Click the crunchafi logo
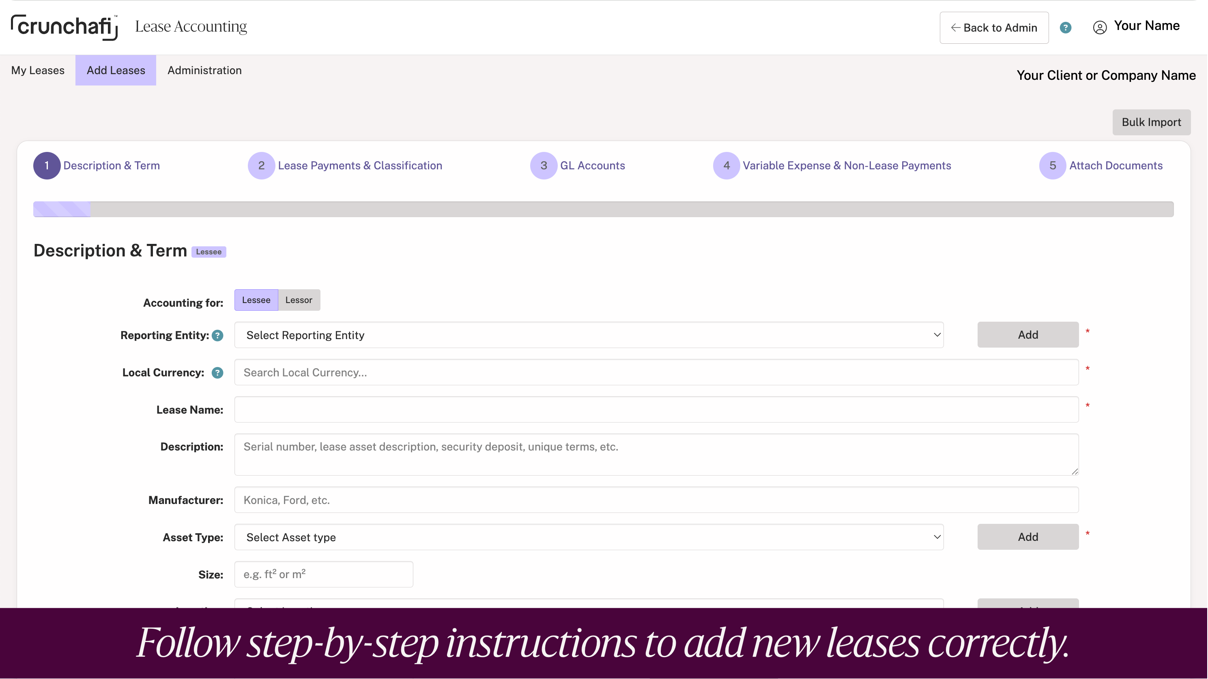 click(64, 27)
